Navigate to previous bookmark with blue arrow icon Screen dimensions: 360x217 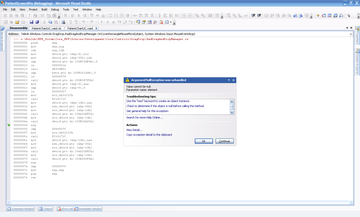click(295, 15)
